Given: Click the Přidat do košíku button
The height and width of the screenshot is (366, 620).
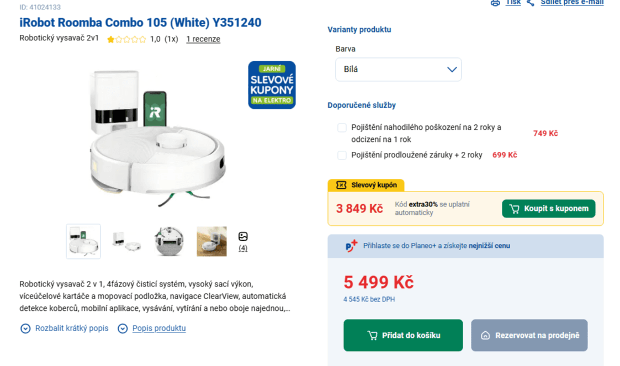Looking at the screenshot, I should [x=403, y=335].
